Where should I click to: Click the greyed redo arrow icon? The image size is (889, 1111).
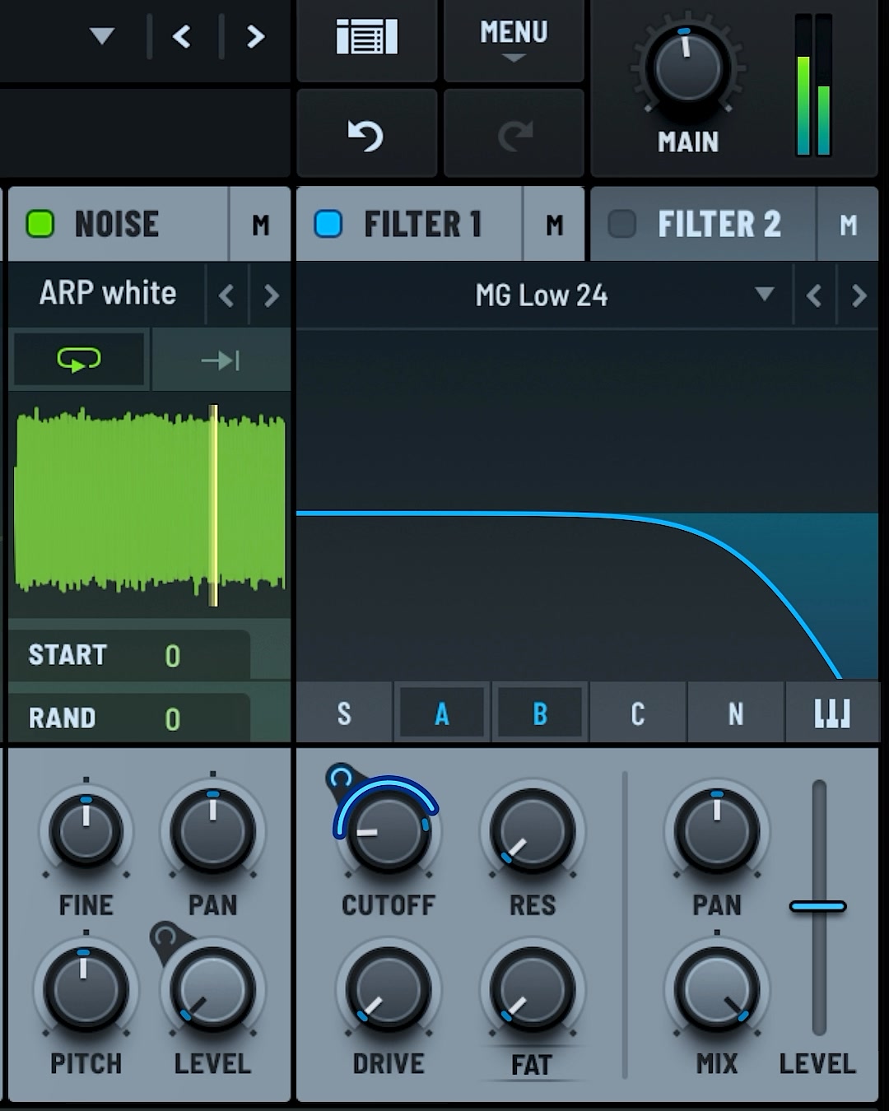[x=515, y=136]
